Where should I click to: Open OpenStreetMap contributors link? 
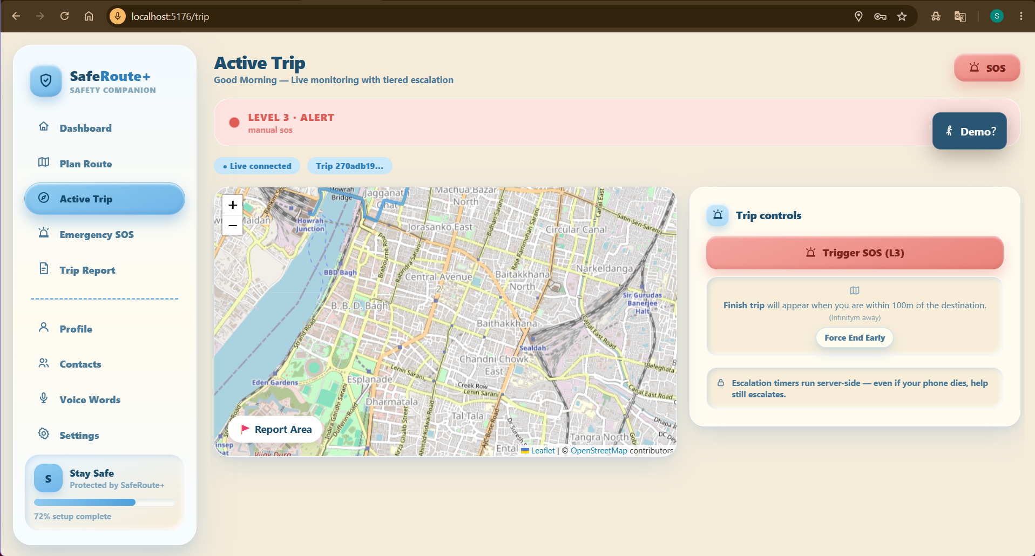coord(599,451)
